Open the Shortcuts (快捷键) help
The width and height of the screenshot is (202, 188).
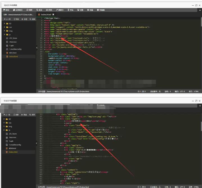101,10
